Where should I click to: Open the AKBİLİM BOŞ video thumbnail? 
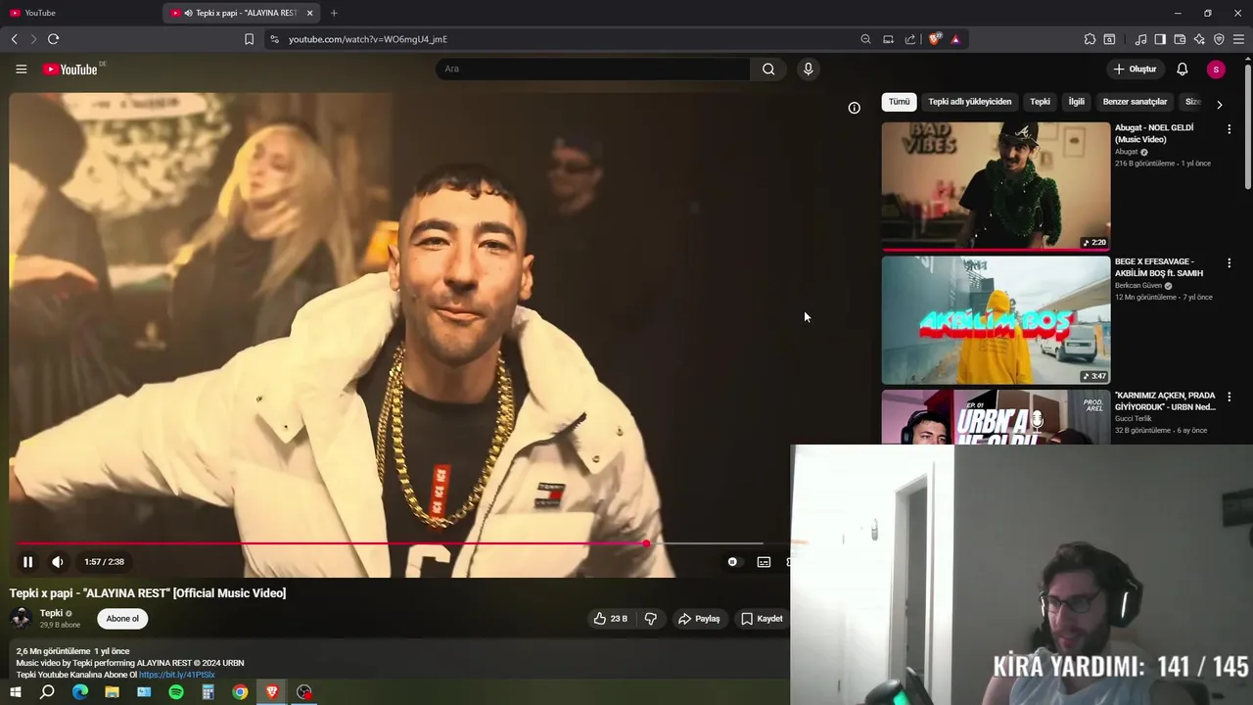[x=996, y=320]
